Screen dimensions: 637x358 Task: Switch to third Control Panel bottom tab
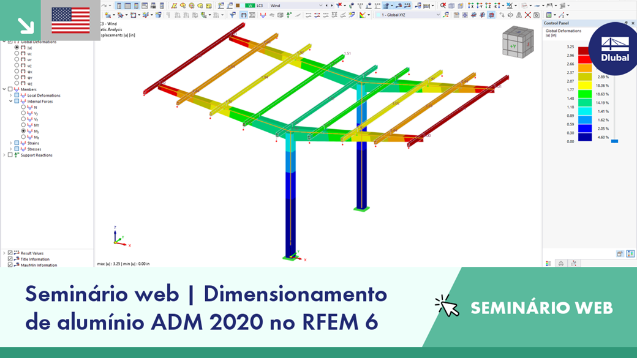pos(574,263)
